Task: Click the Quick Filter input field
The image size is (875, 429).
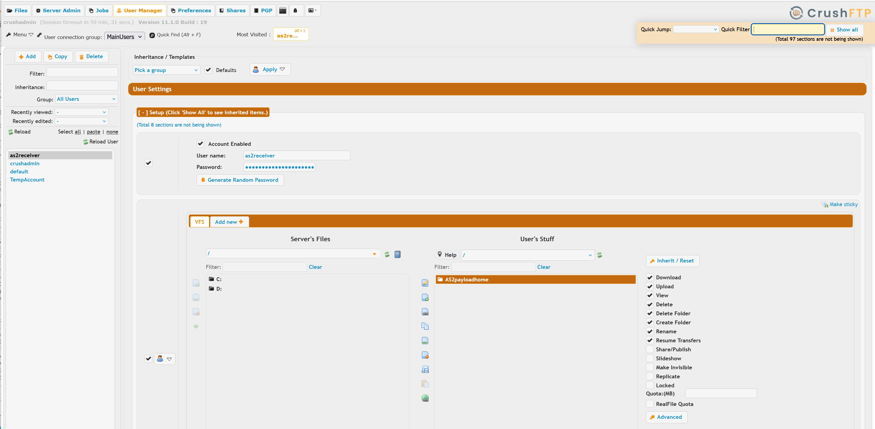Action: click(x=788, y=29)
